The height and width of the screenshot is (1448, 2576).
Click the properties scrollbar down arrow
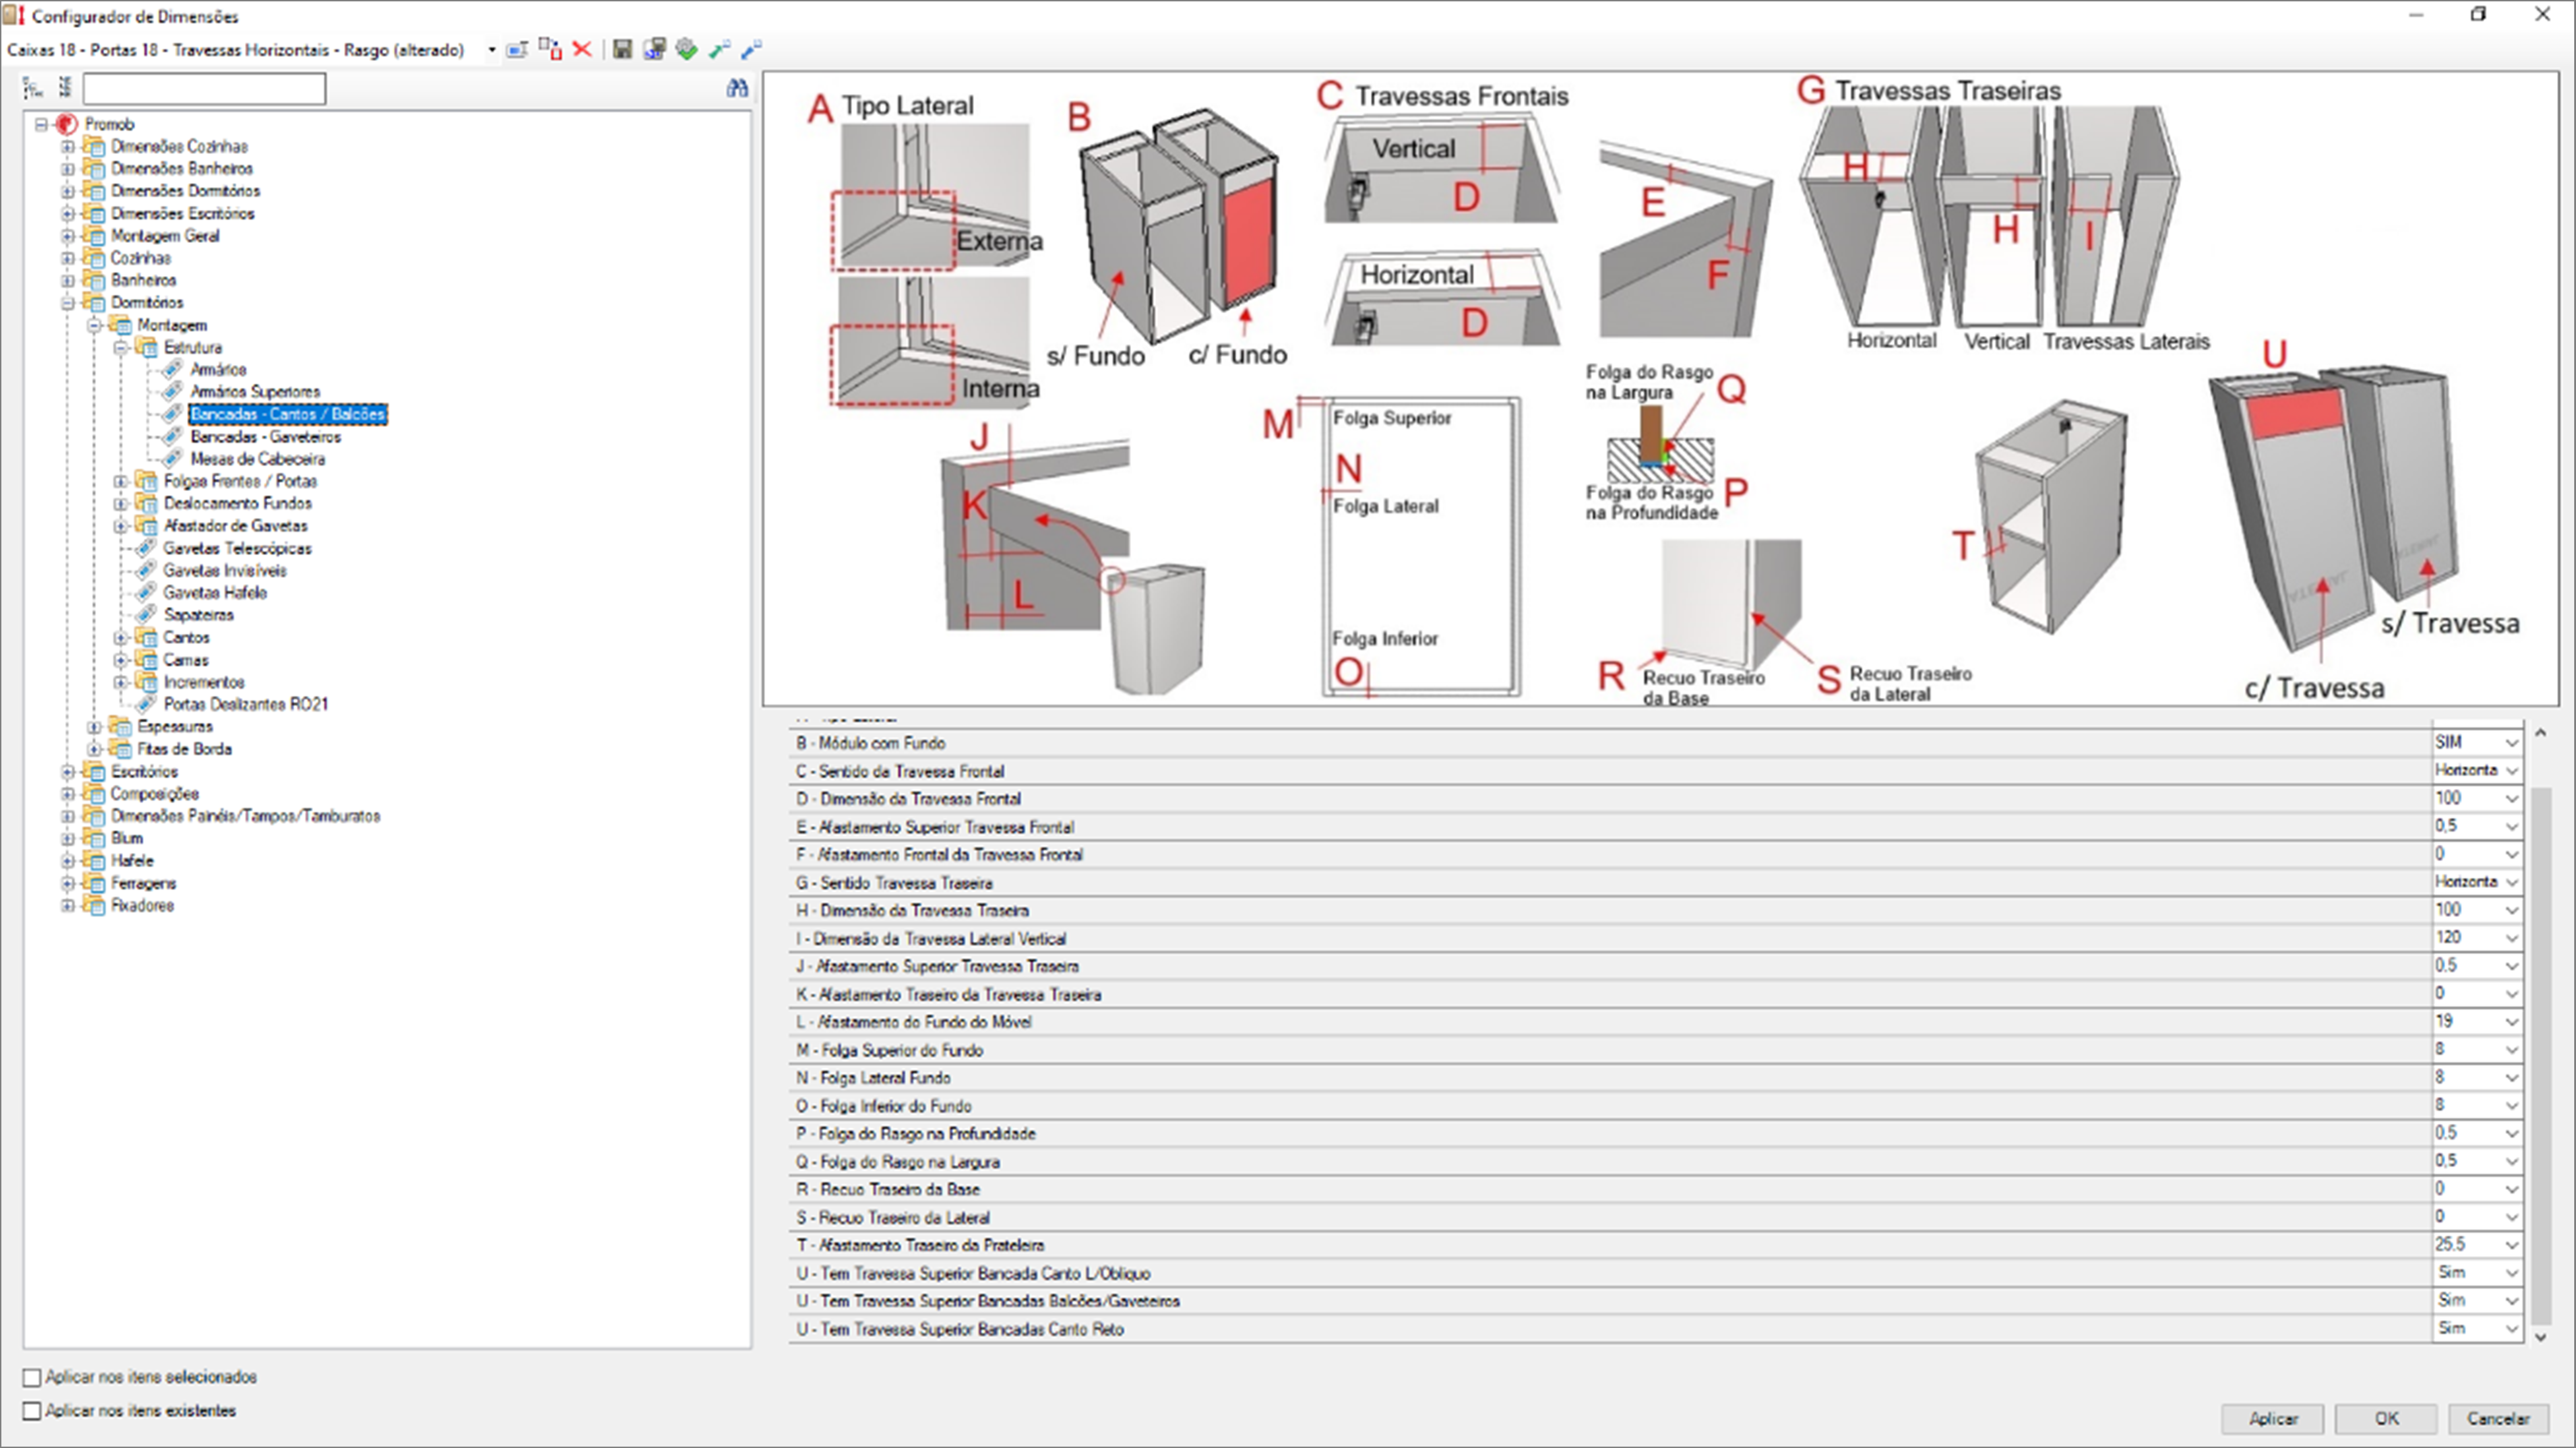[x=2541, y=1338]
